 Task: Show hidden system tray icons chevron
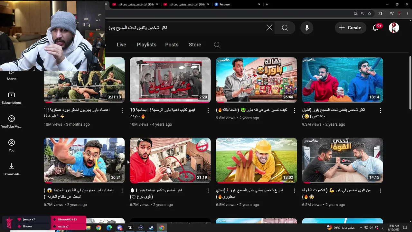[x=361, y=228]
